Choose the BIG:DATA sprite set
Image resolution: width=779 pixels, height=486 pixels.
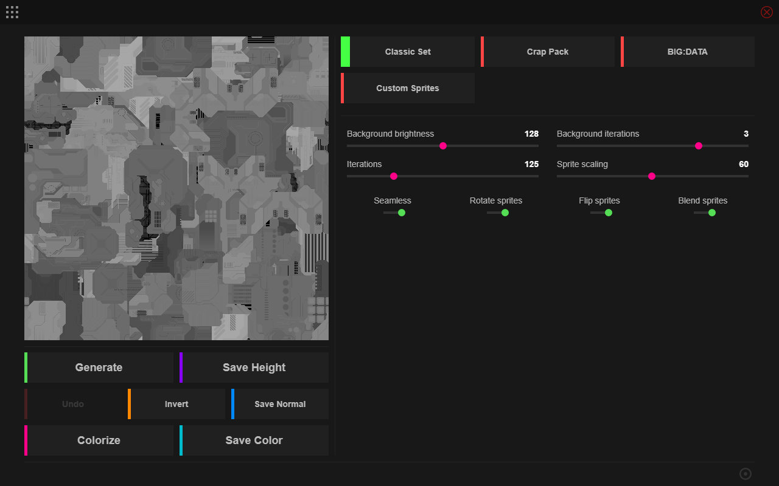pos(688,52)
